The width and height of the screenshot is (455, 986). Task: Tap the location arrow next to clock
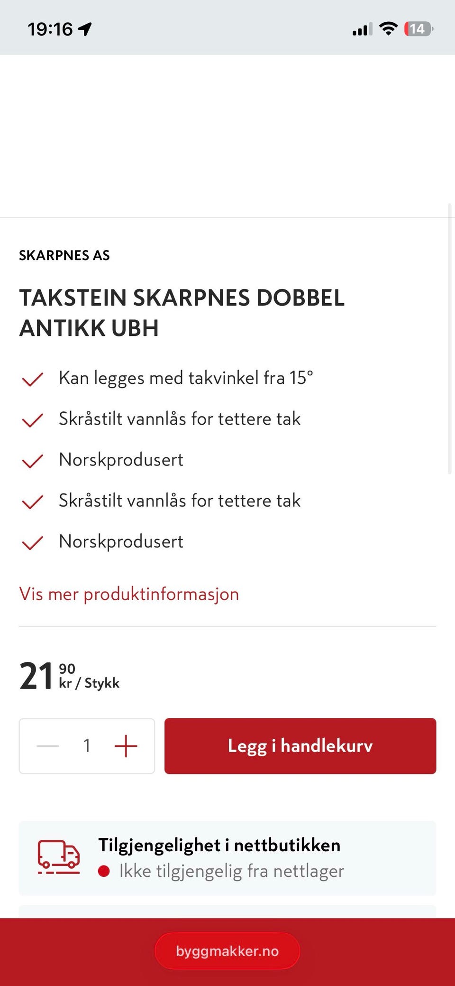(85, 29)
